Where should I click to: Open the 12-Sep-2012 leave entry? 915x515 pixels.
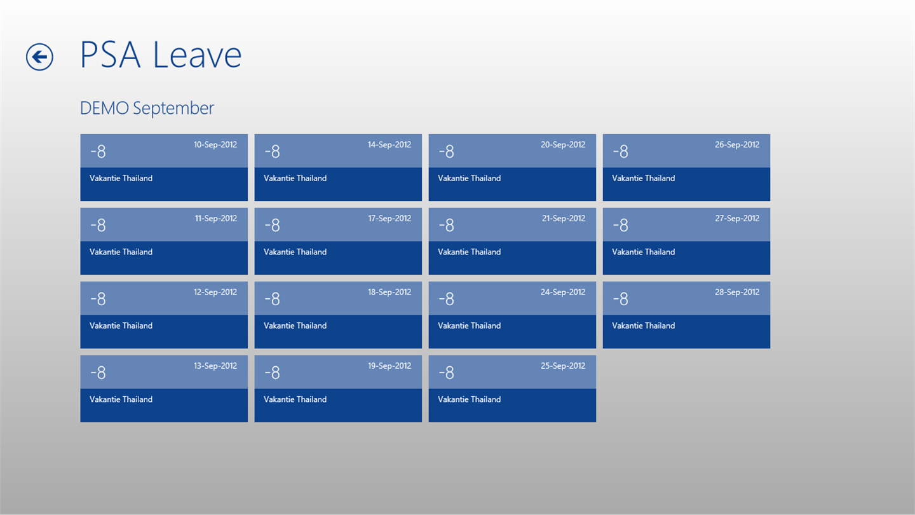(164, 315)
